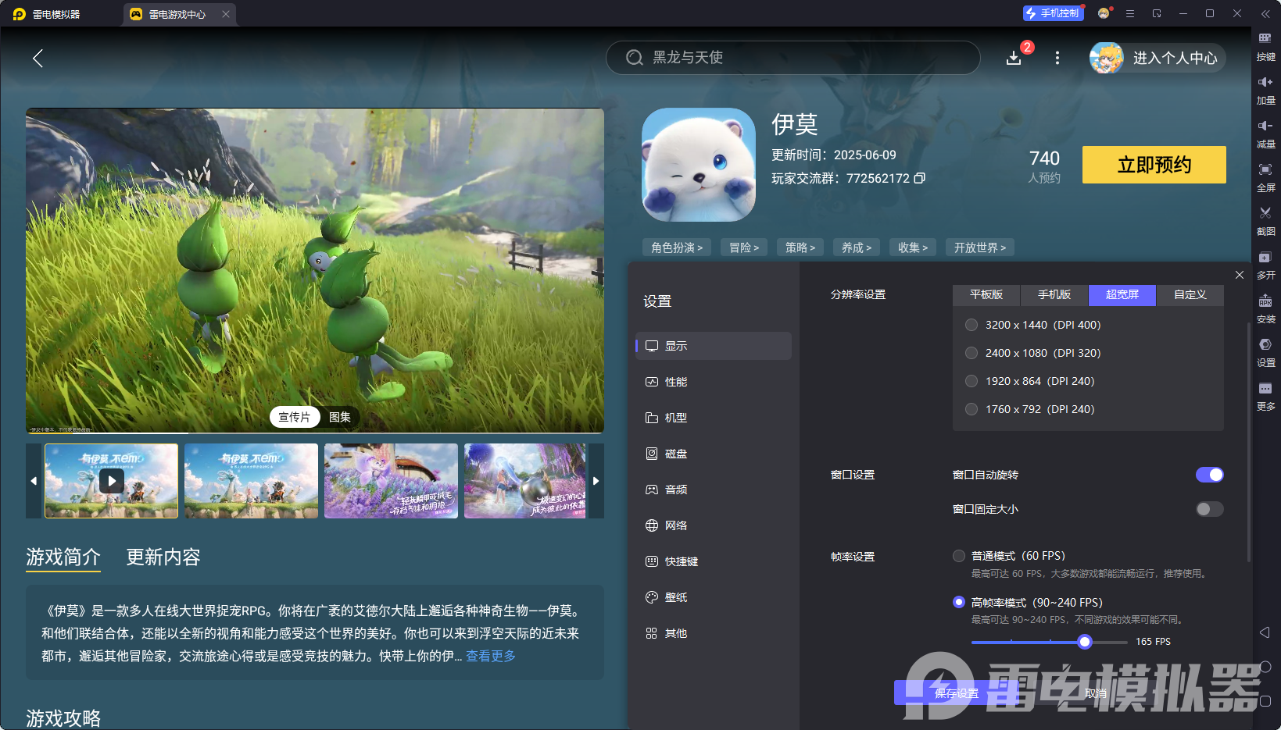Open the keymapping (按键) panel from right sidebar
The image size is (1281, 730).
1266,46
